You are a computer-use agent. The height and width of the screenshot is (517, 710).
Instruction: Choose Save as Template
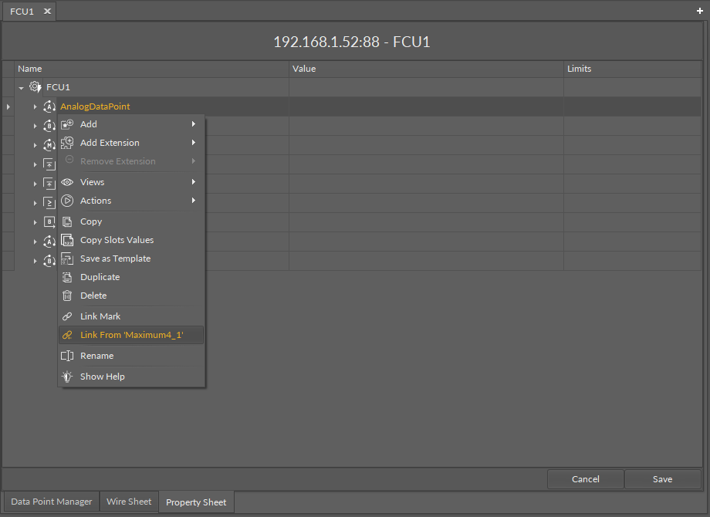[x=115, y=258]
